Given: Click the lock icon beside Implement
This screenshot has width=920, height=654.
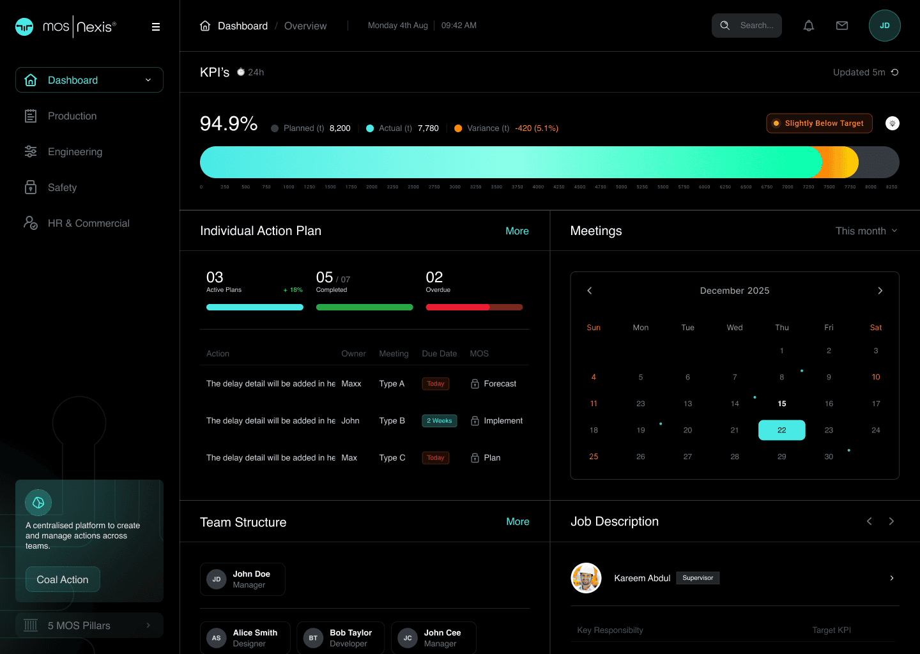Looking at the screenshot, I should coord(475,421).
